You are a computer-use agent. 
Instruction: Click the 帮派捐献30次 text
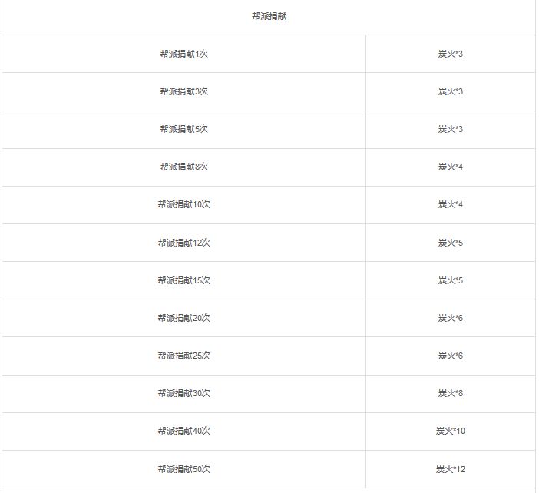[184, 393]
